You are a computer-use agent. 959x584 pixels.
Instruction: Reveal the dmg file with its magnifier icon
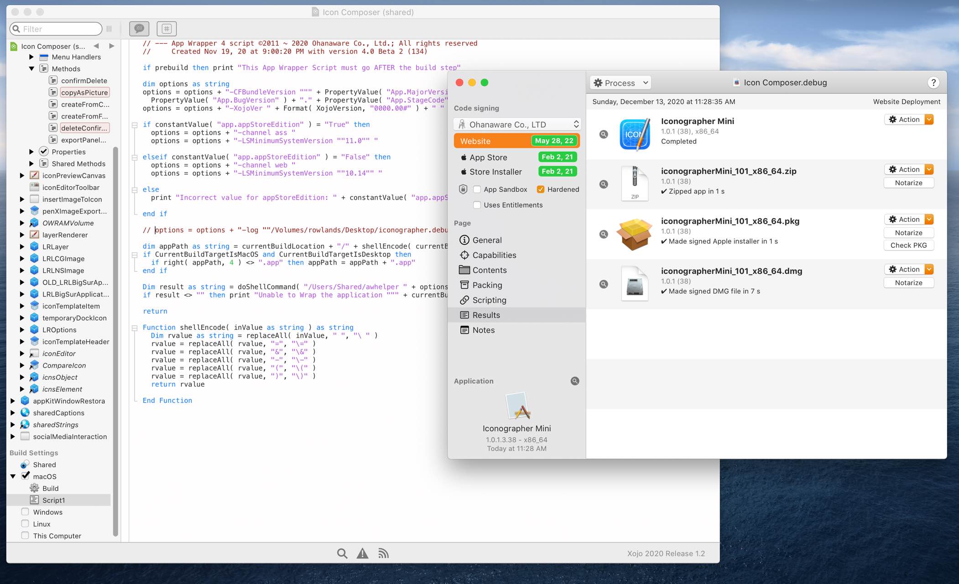pyautogui.click(x=604, y=284)
